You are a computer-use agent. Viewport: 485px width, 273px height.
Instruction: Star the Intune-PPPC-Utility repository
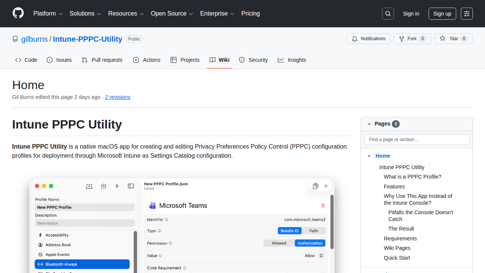click(454, 39)
